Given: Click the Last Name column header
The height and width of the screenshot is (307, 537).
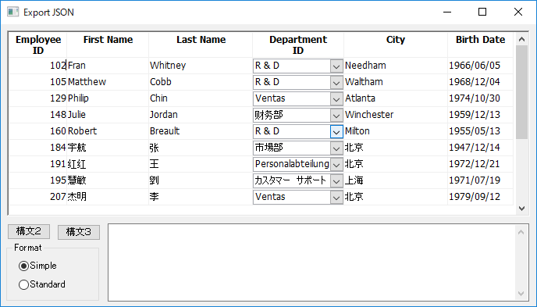Looking at the screenshot, I should pos(201,45).
